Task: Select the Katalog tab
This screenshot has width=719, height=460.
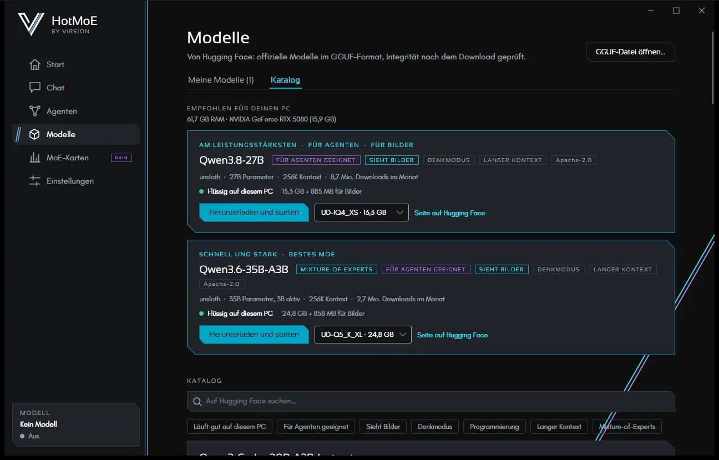Action: click(x=285, y=80)
